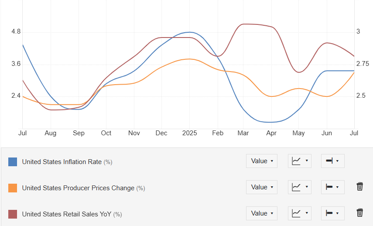
Task: Select United States Retail Sales YoY label
Action: 66,214
